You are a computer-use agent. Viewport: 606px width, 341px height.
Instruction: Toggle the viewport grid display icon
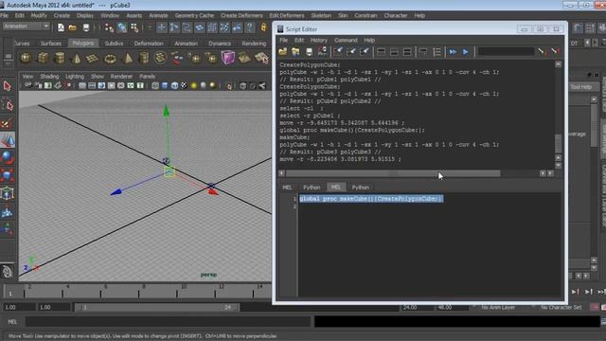coord(82,85)
